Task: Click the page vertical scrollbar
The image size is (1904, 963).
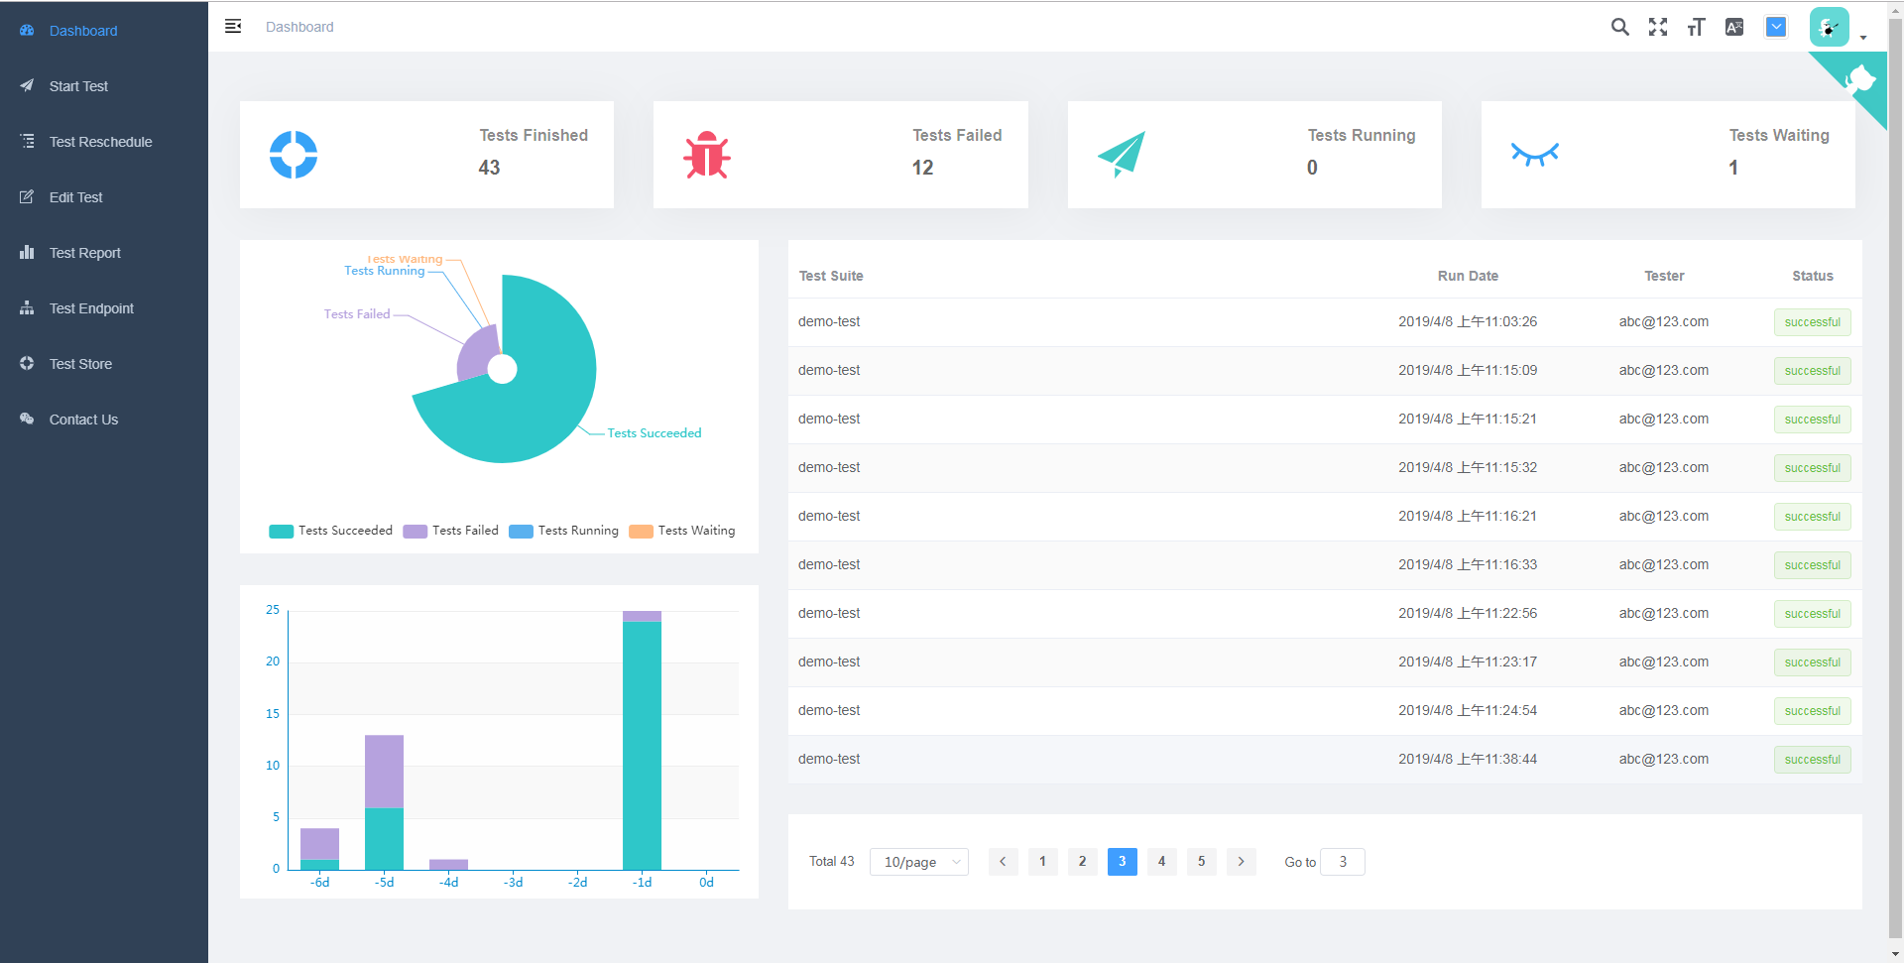Action: pos(1895,476)
